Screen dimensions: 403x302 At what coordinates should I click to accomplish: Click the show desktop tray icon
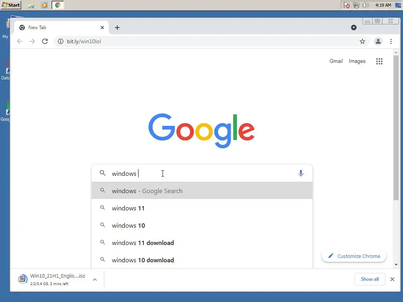point(398,5)
